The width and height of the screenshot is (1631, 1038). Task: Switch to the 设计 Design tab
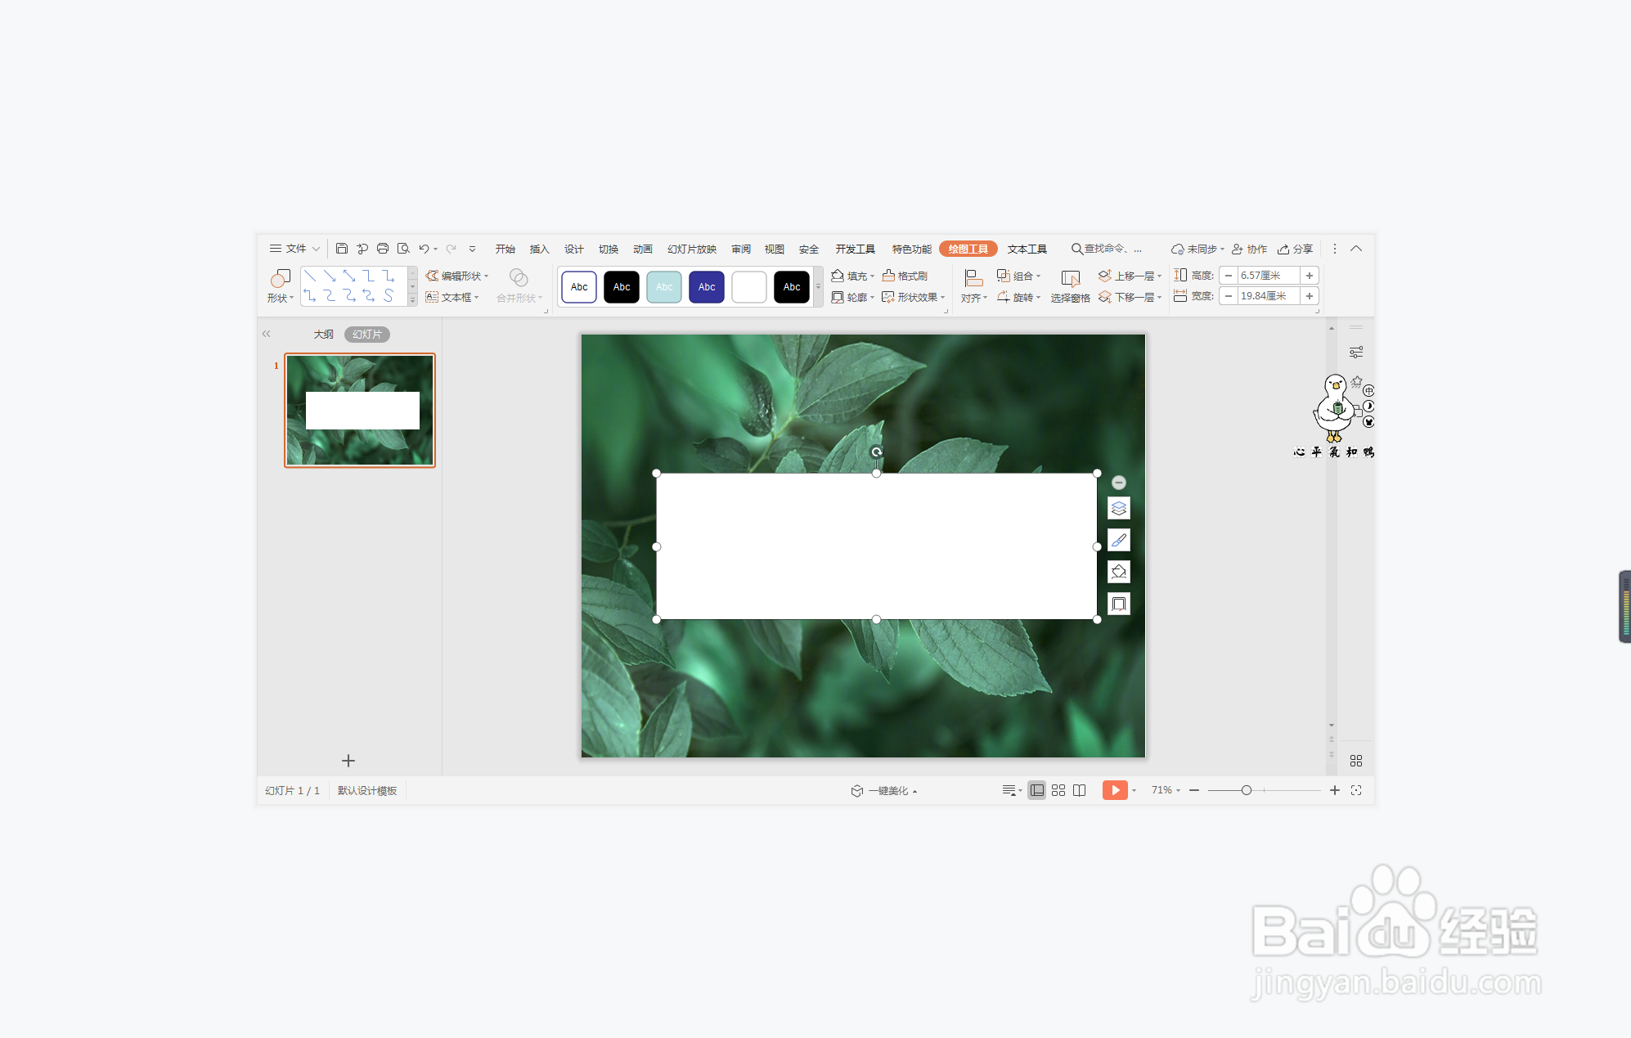(x=573, y=249)
